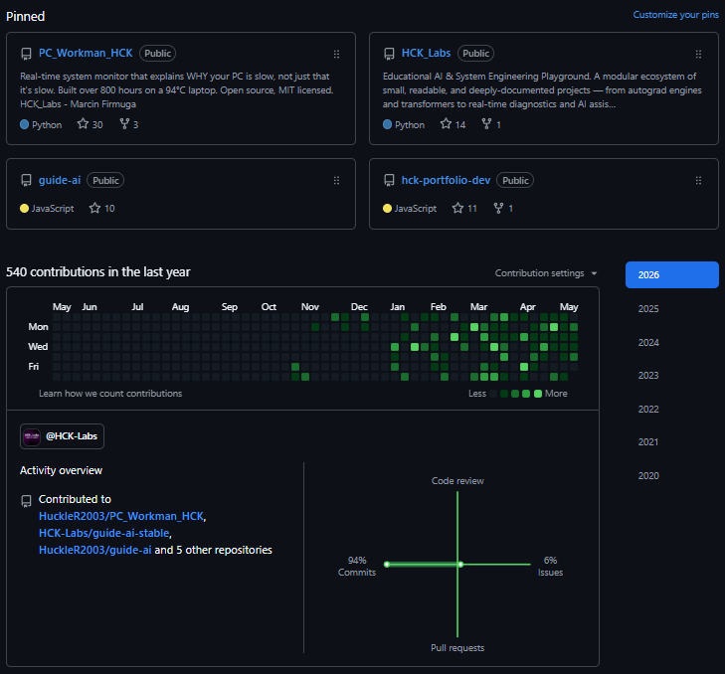Open HuckleR2003/PC_Workman_HCK contributed repository link
Image resolution: width=725 pixels, height=674 pixels.
[121, 516]
